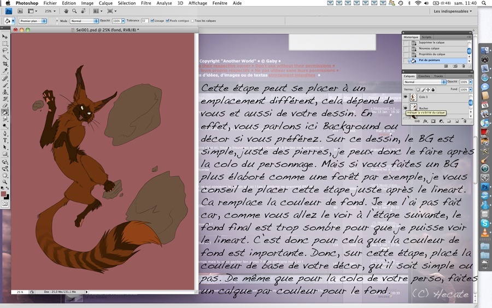Open Layers panel Fond arrow
This screenshot has height=308, width=492.
470,90
